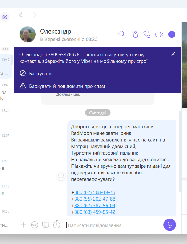Open the attachment plus menu
The width and height of the screenshot is (187, 244).
pyautogui.click(x=24, y=225)
